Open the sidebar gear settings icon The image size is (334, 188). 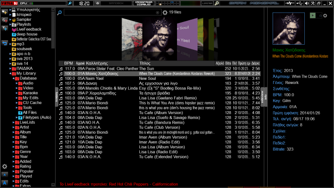[5, 166]
